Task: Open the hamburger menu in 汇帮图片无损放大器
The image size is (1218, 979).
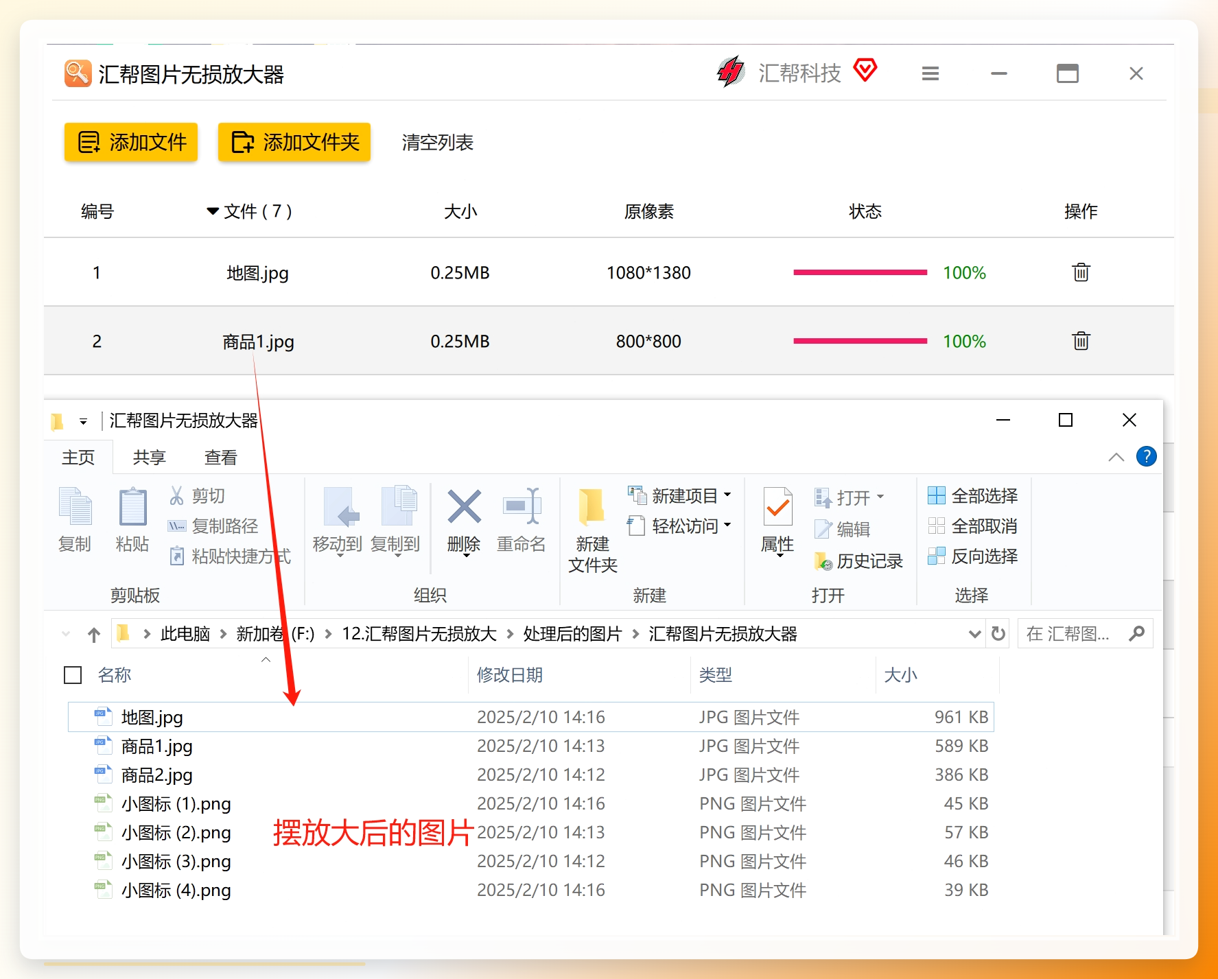Action: [930, 73]
